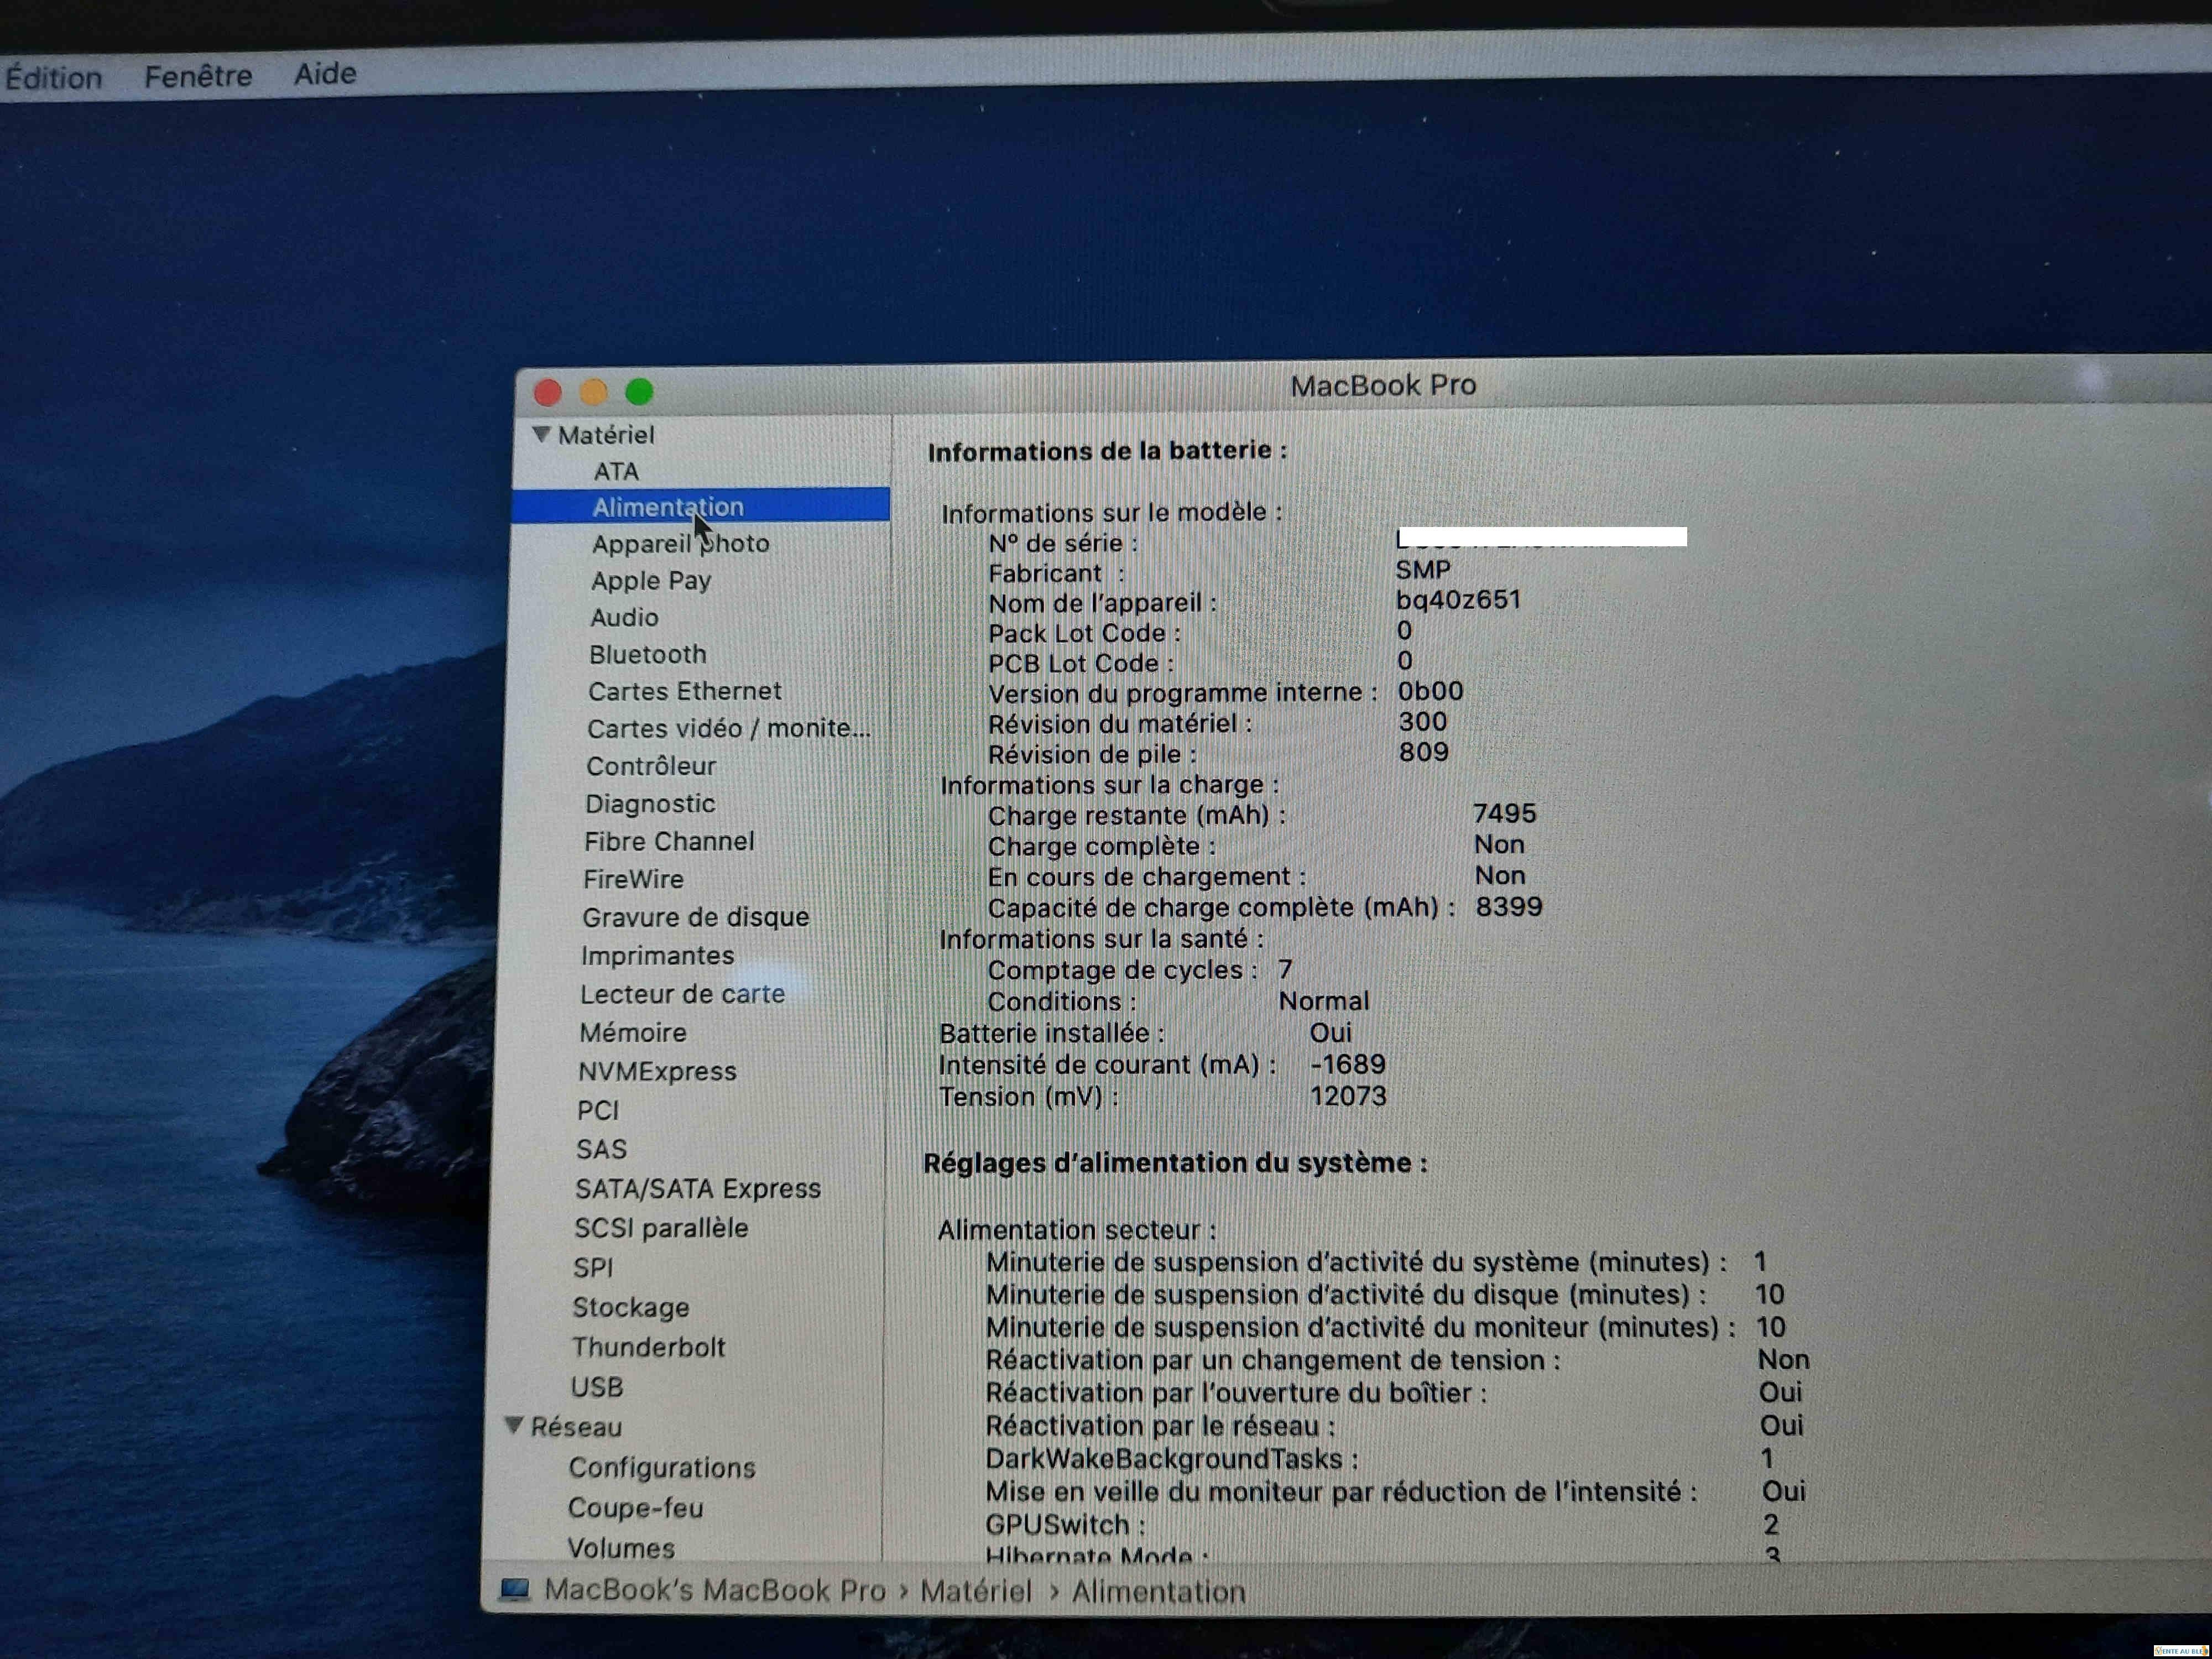Click MacBook's MacBook Pro in path bar

tap(715, 1591)
